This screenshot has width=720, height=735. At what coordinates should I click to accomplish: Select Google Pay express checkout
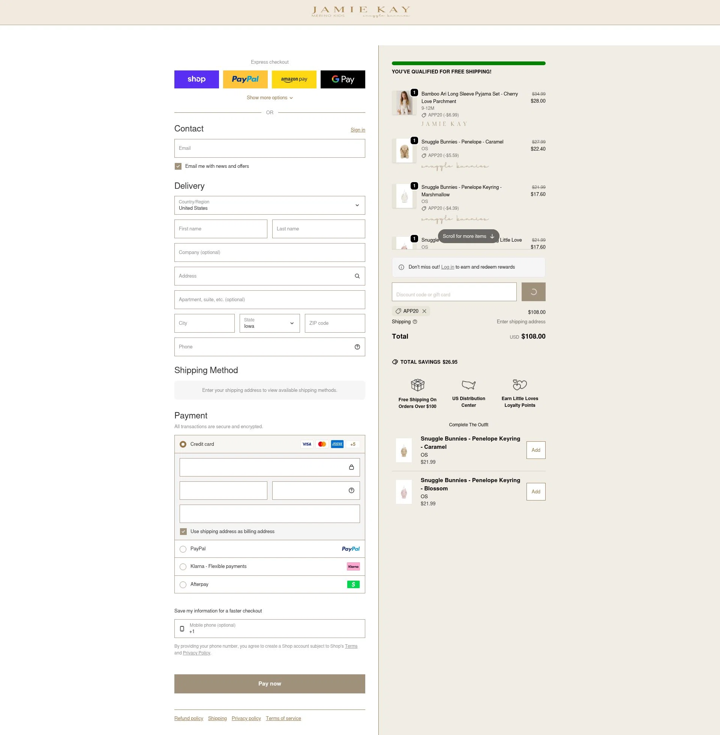pos(343,79)
